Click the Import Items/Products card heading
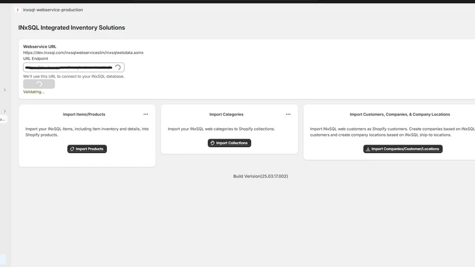Screen dimensions: 475x267 84,115
